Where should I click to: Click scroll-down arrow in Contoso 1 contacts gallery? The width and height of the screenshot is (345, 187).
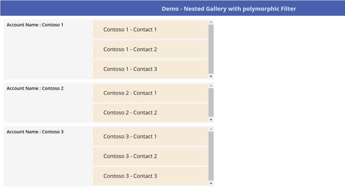tap(211, 76)
